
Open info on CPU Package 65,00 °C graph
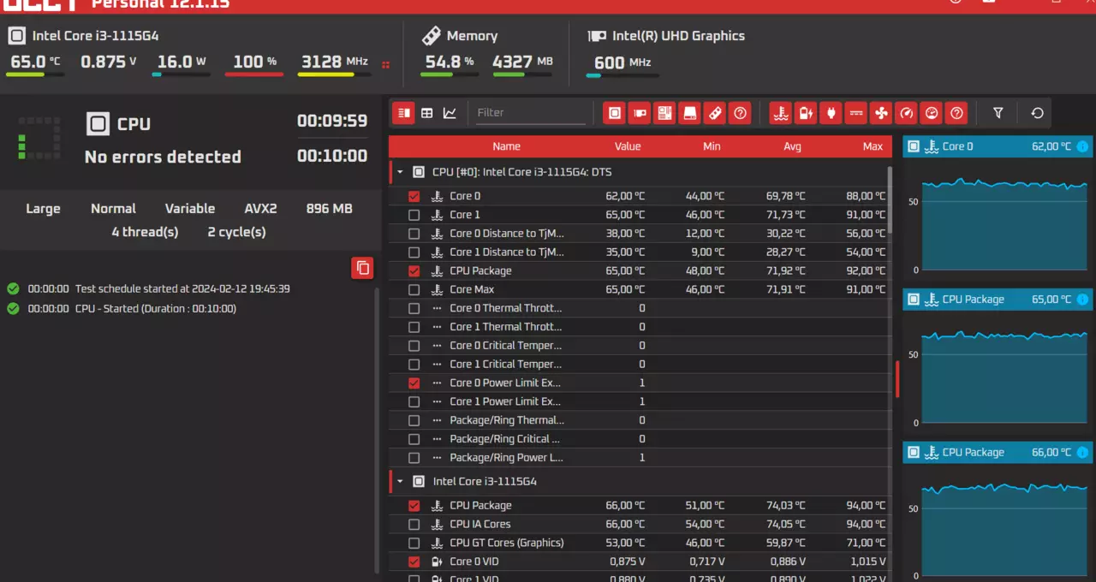(x=1082, y=300)
